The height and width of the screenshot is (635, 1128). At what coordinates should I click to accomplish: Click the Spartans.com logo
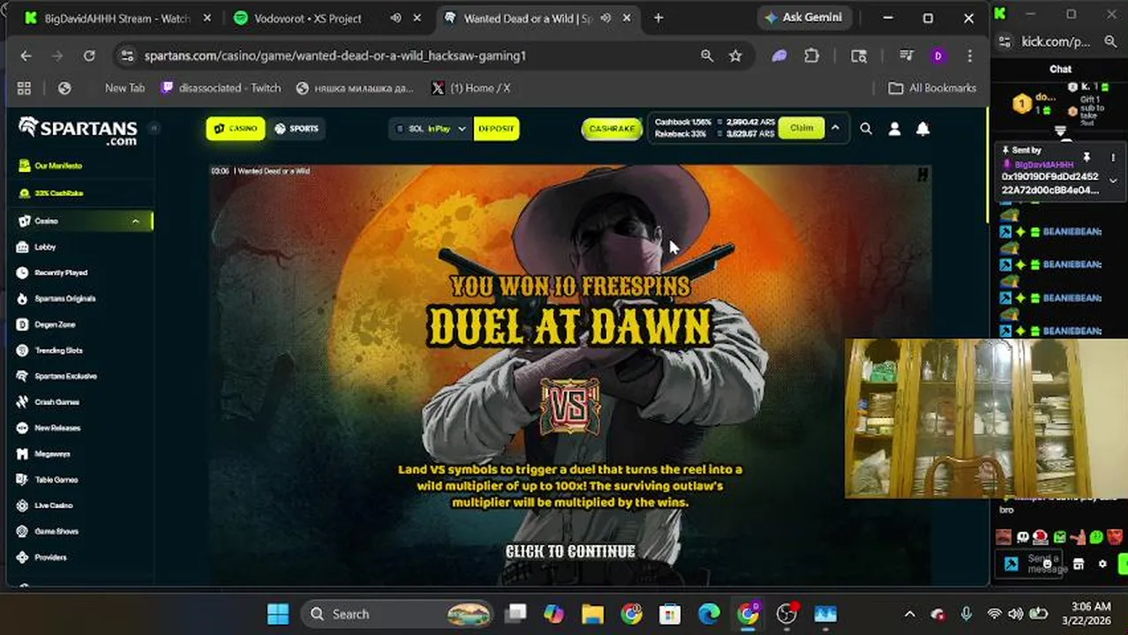pyautogui.click(x=78, y=131)
